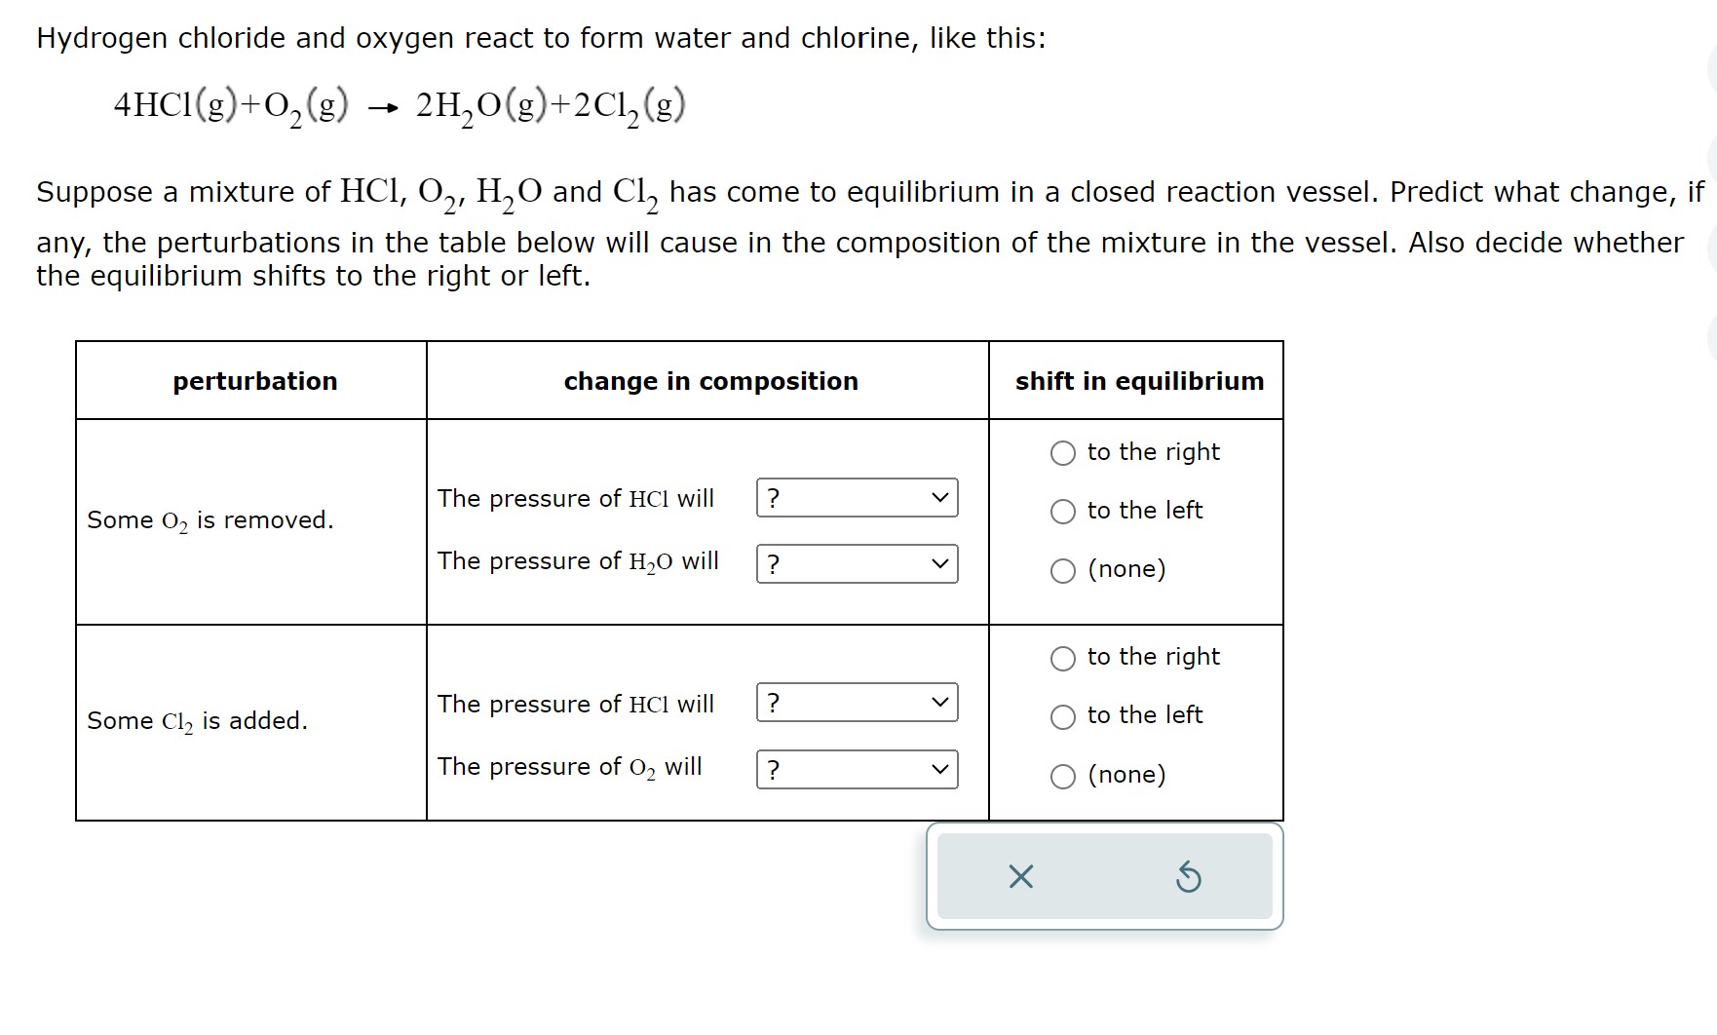Select '(none)' for the O₂ removal perturbation
The height and width of the screenshot is (1035, 1717).
coord(1063,569)
